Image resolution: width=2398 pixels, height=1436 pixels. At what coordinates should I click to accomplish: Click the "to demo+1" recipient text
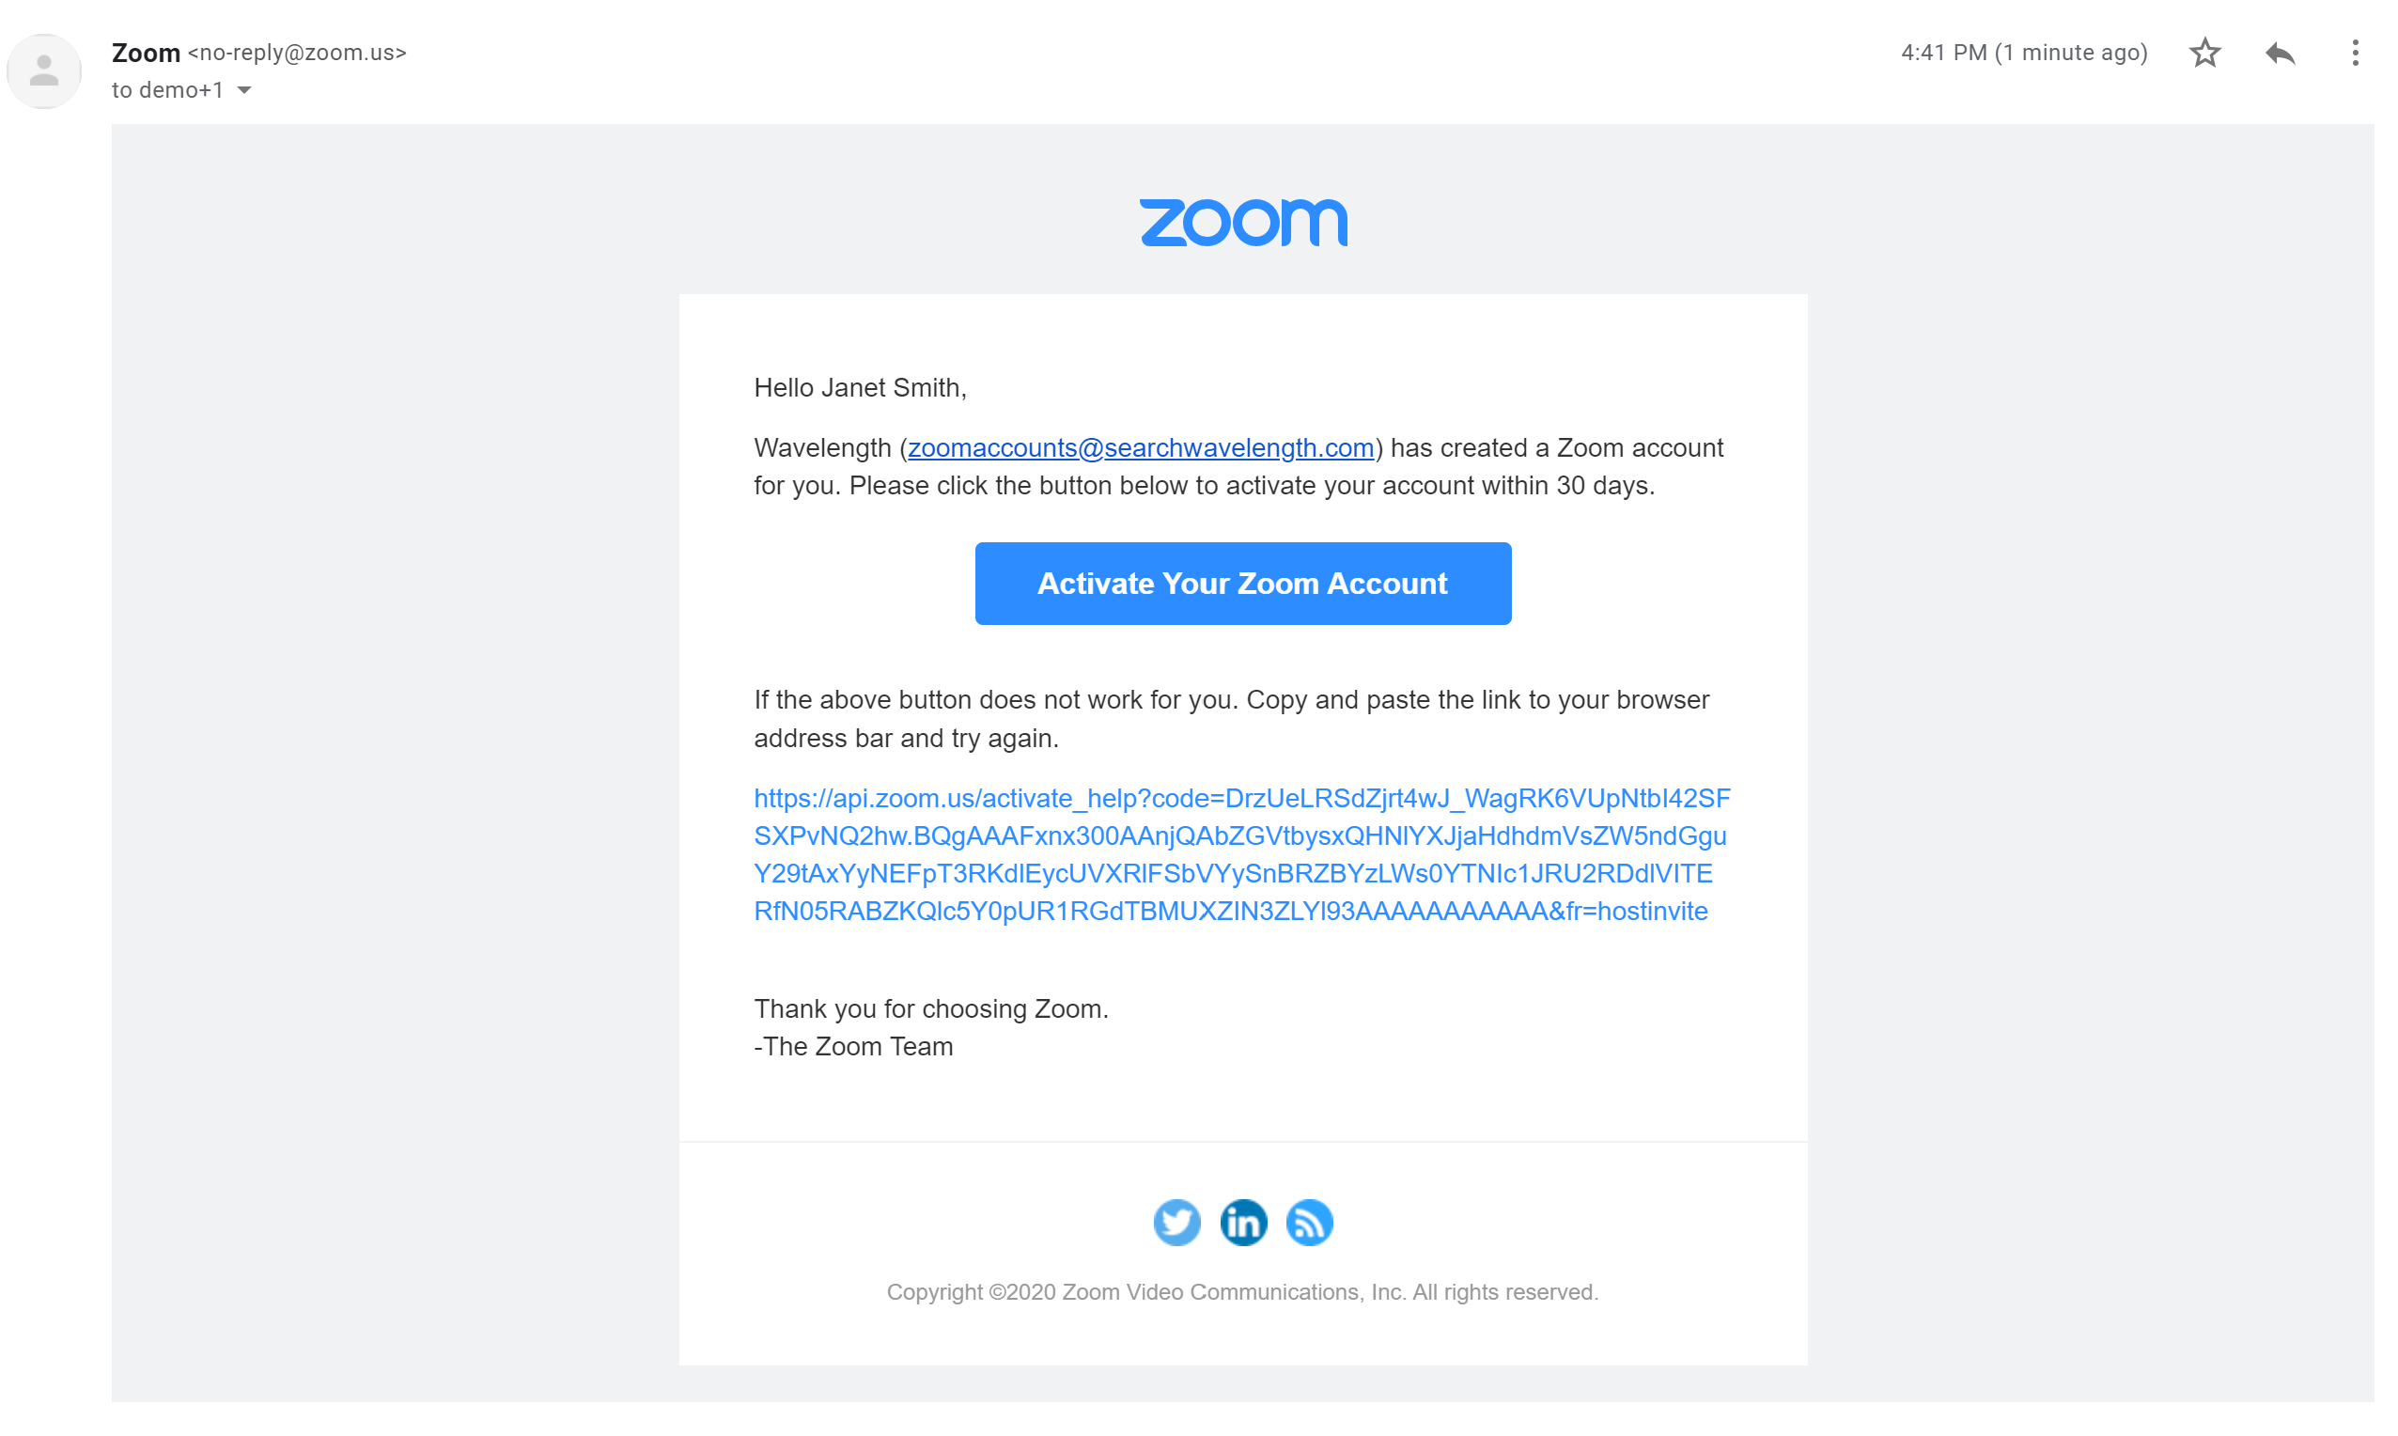pyautogui.click(x=167, y=90)
